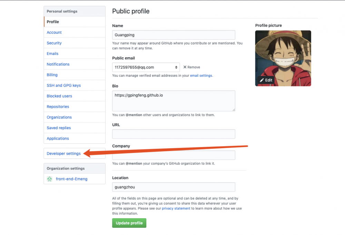Click the Update profile button
The image size is (345, 235).
(x=129, y=223)
